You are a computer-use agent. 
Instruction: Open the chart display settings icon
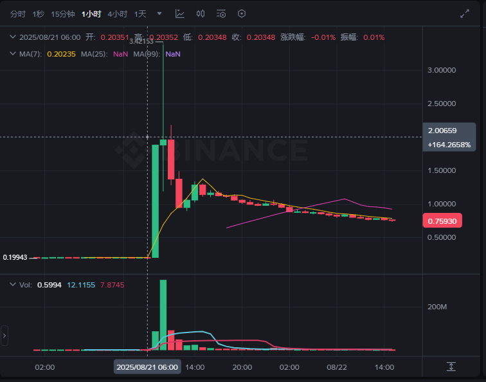click(221, 14)
